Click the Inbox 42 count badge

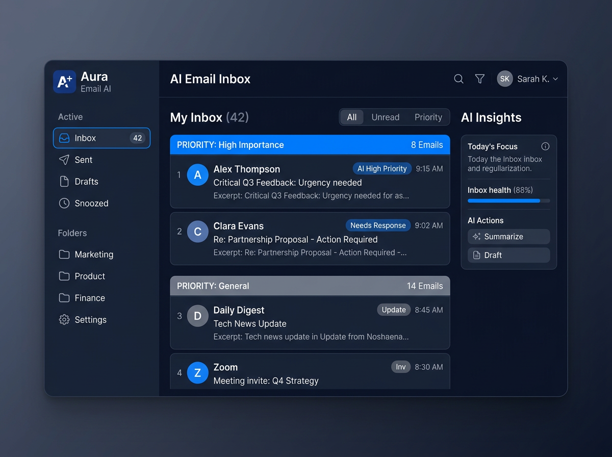click(x=137, y=138)
